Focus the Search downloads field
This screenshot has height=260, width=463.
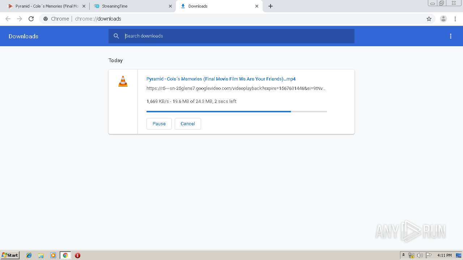pos(231,36)
